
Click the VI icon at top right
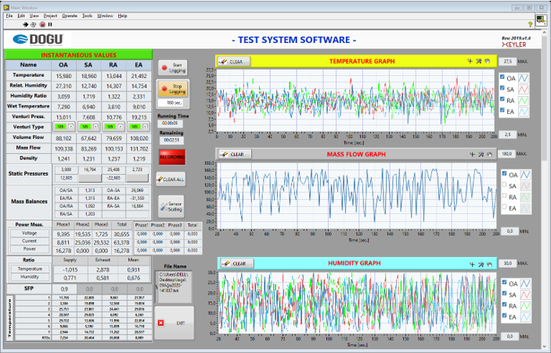point(541,20)
